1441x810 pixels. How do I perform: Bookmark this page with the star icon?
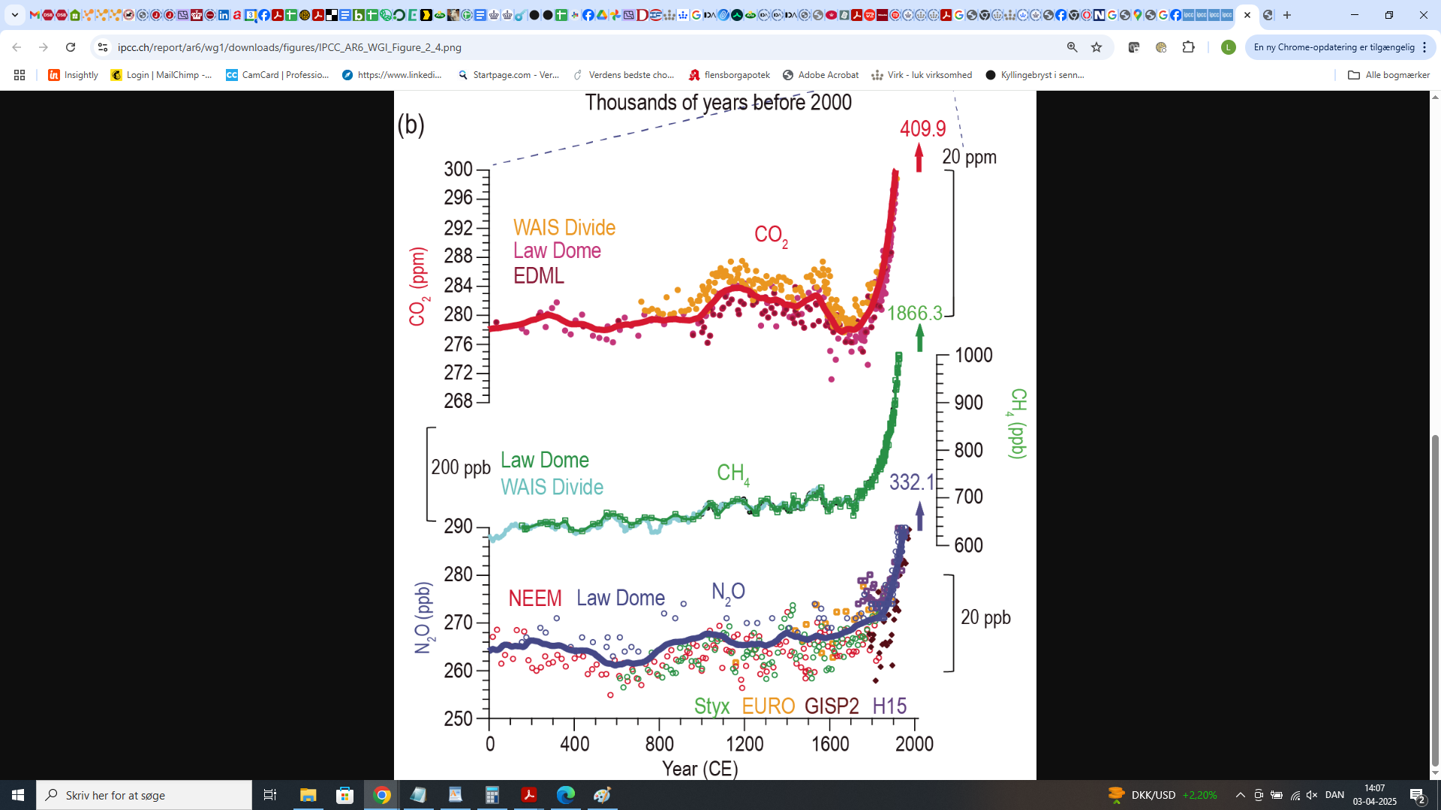[1097, 47]
